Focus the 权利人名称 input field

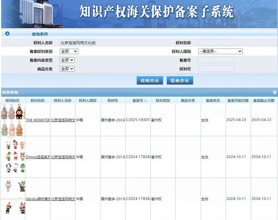coord(78,43)
